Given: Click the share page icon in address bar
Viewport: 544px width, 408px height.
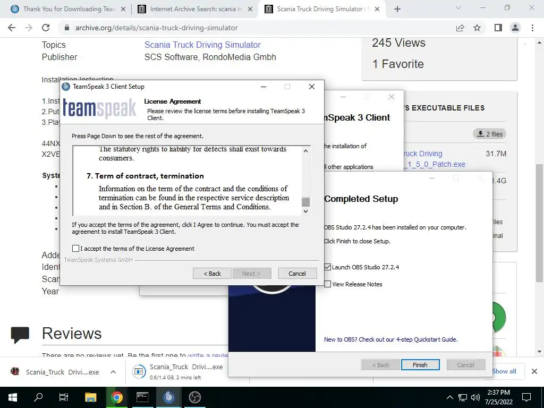Looking at the screenshot, I should [460, 28].
